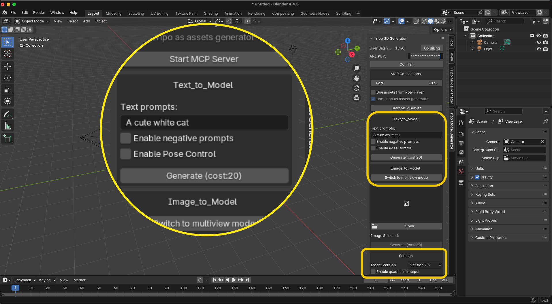Click Generate (cost:20) button
The height and width of the screenshot is (304, 552).
406,157
